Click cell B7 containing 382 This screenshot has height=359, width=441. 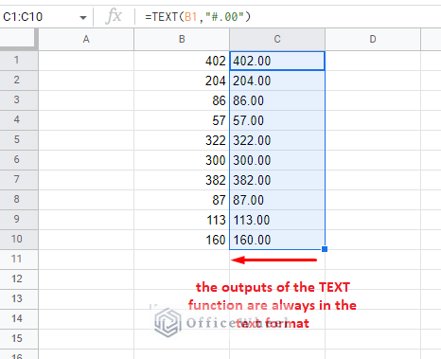tap(182, 180)
